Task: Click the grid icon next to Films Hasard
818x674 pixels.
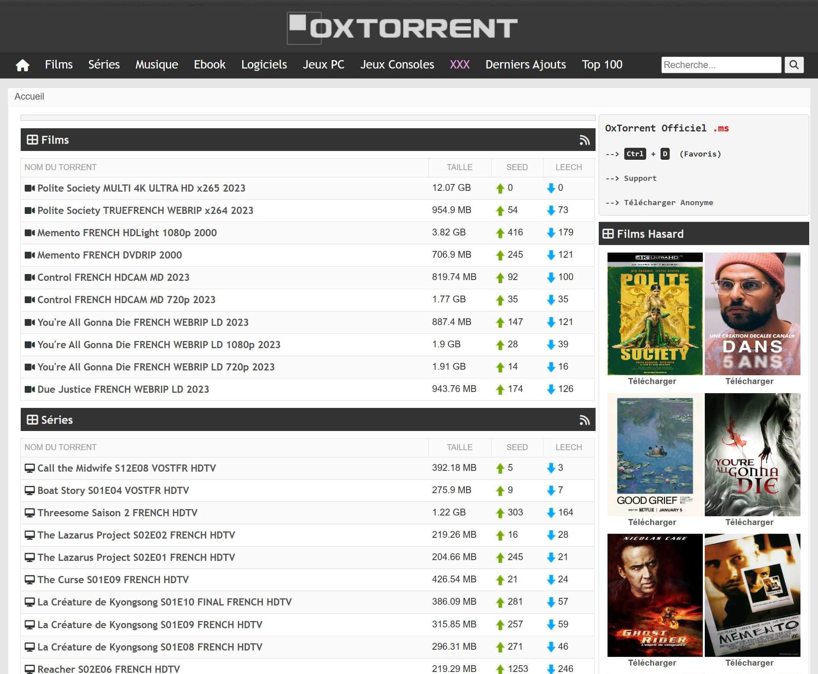Action: [x=610, y=234]
